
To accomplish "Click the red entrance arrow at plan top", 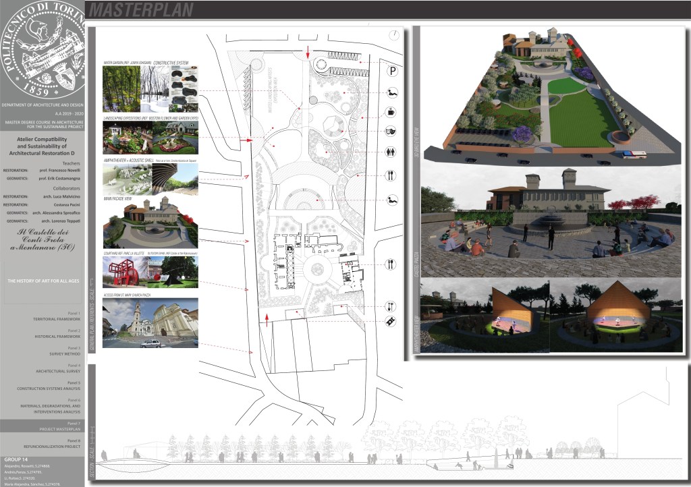I will coord(308,53).
